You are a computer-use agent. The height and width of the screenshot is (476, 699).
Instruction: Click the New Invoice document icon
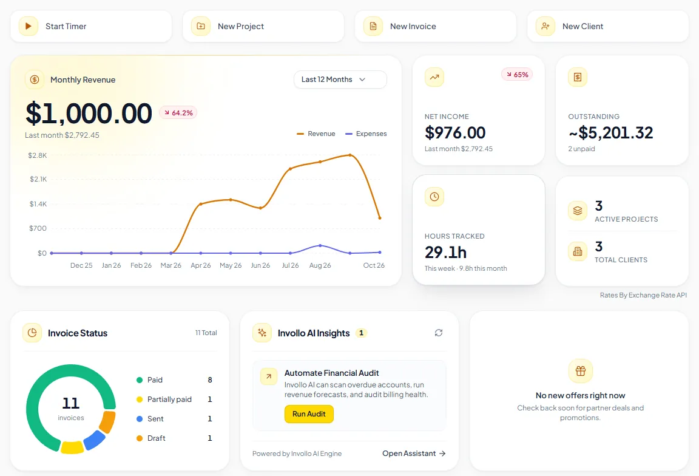pos(373,26)
